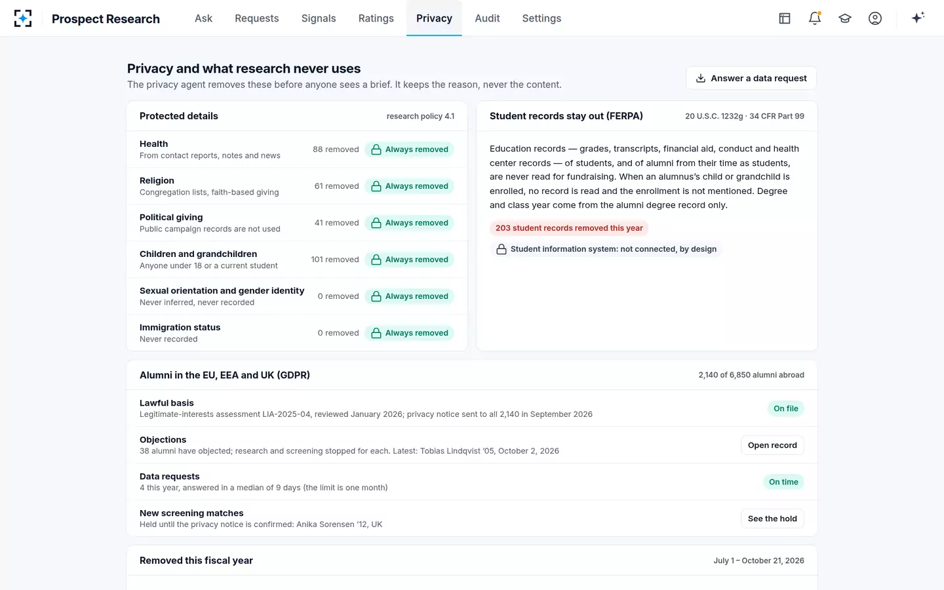Click the 'research policy 4.1' label

(x=420, y=116)
